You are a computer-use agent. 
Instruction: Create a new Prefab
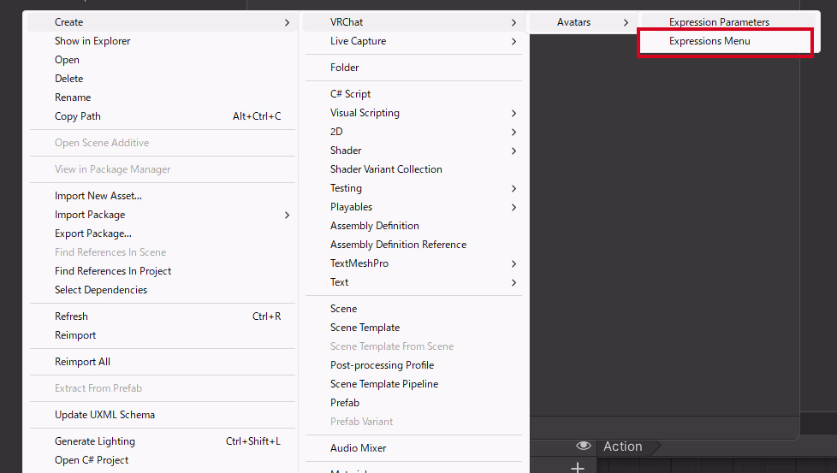[413, 403]
